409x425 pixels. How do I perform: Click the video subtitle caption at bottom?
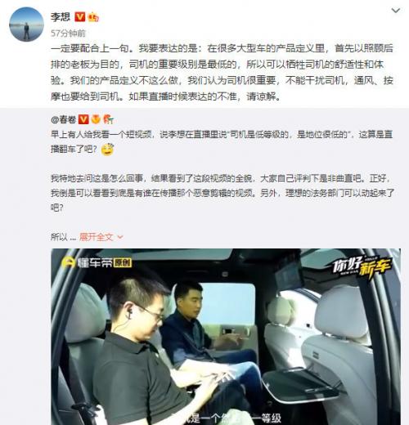227,418
